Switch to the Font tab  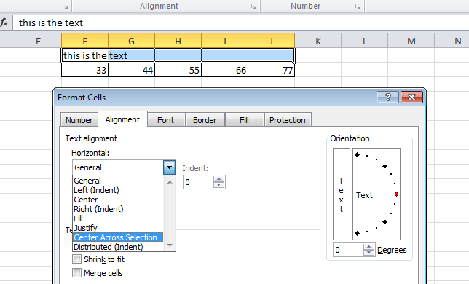166,120
